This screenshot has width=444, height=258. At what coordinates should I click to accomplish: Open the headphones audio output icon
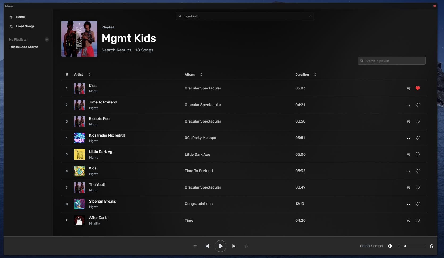(x=431, y=246)
